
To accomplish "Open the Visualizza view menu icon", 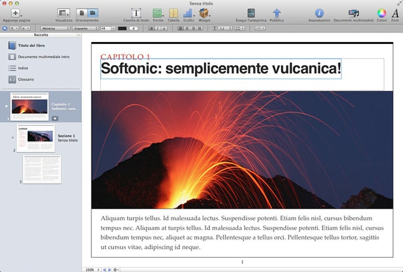I will [63, 13].
